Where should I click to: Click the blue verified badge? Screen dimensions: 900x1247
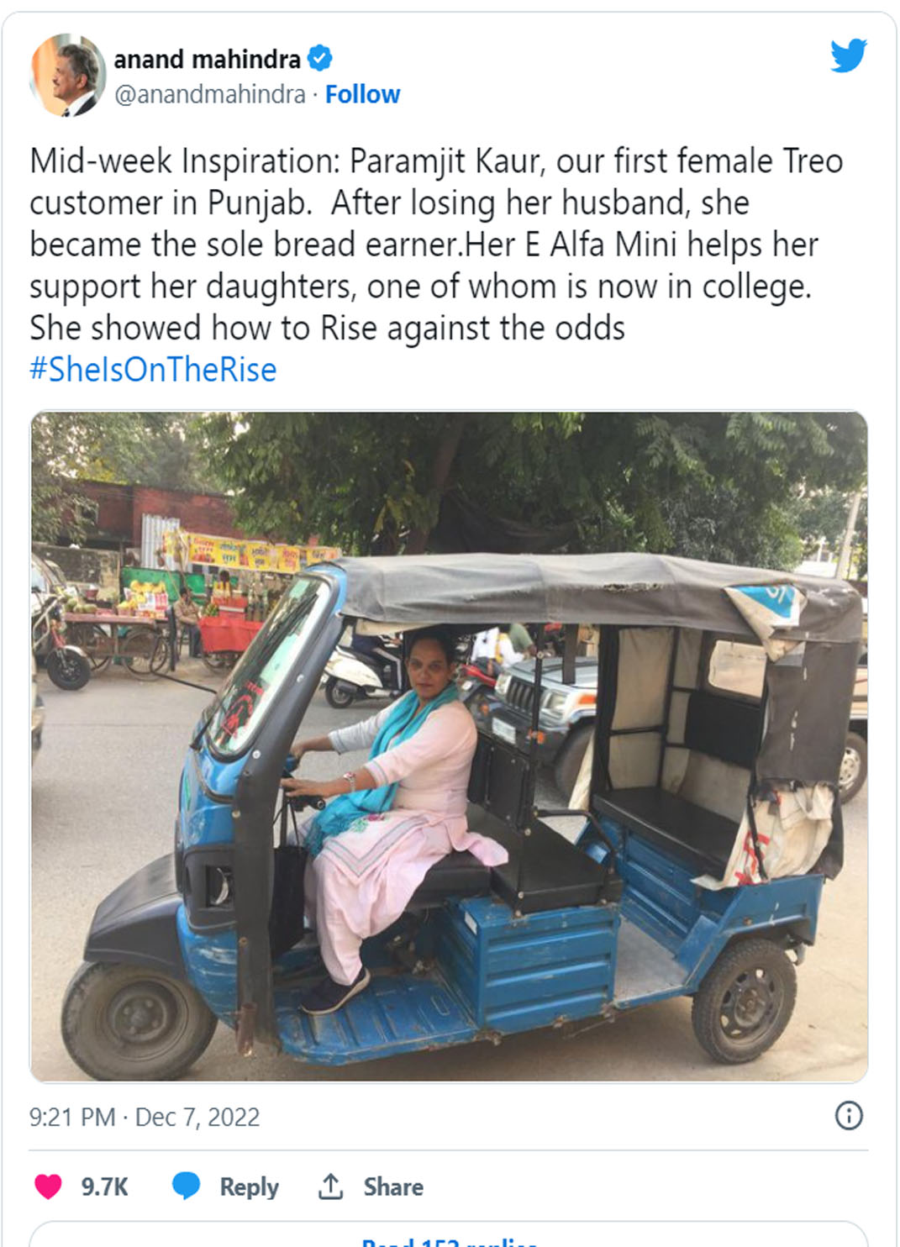(x=320, y=59)
